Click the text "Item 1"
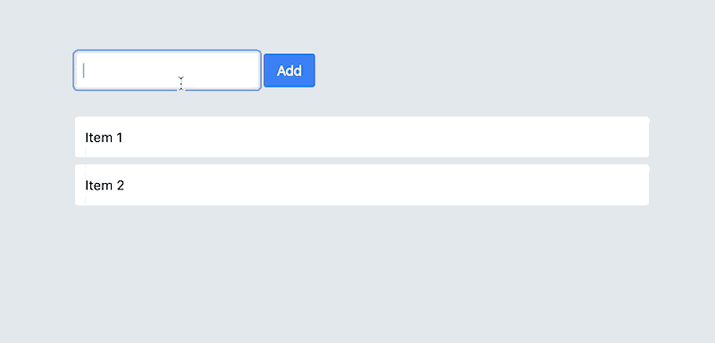 [104, 138]
